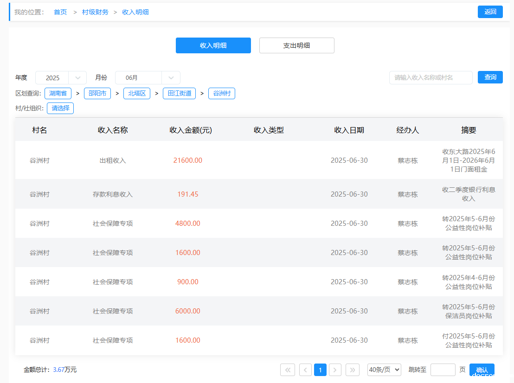Choose the 田江街道 region tag
The width and height of the screenshot is (514, 383).
(179, 94)
